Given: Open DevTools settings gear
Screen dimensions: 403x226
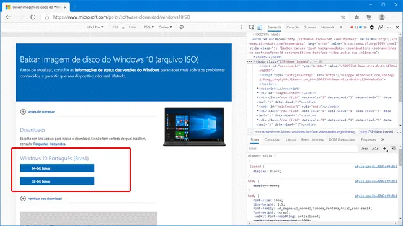Looking at the screenshot, I should tap(372, 27).
